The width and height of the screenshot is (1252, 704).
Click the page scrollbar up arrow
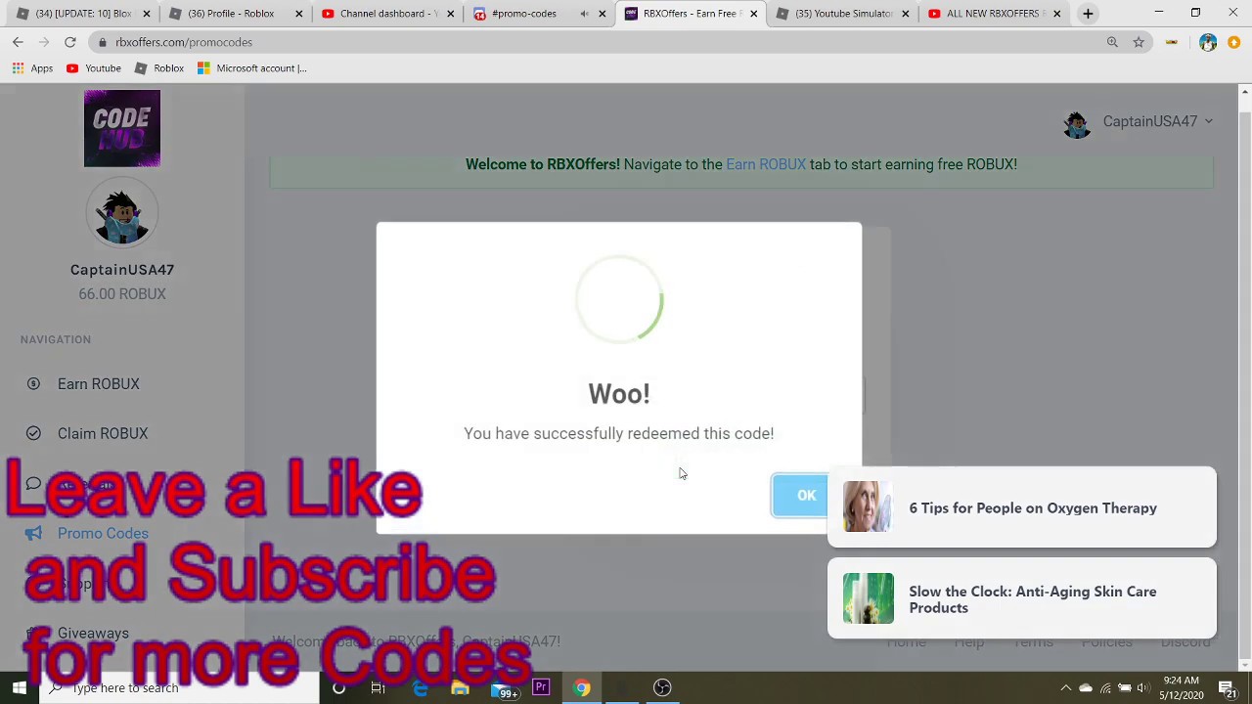tap(1244, 93)
